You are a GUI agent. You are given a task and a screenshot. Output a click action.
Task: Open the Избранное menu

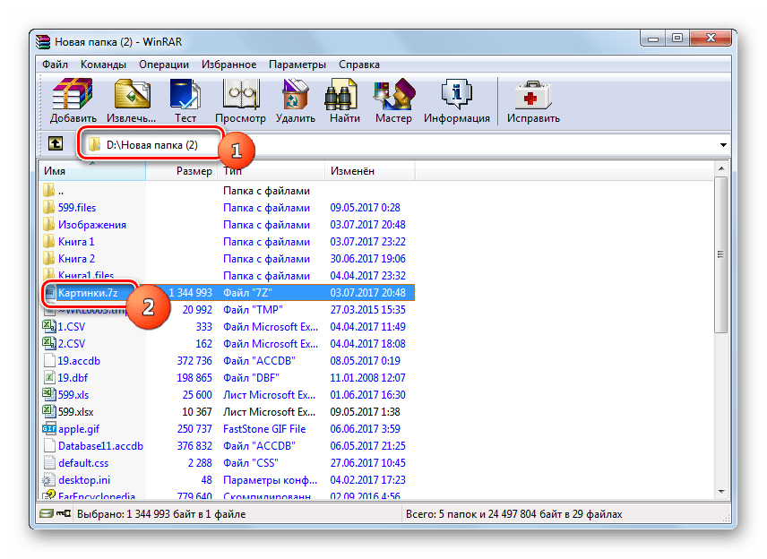point(228,64)
